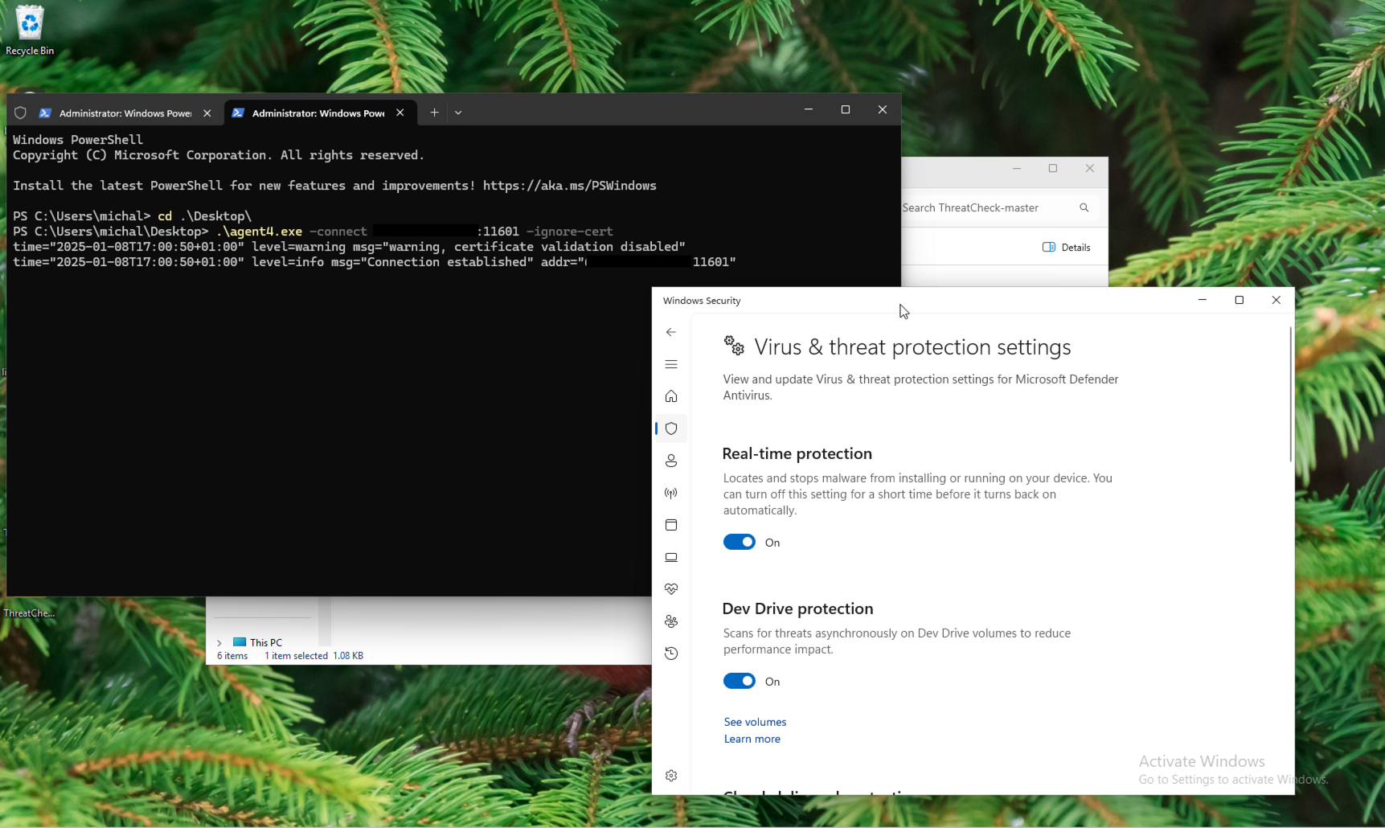1385x828 pixels.
Task: Minimize the ThreatCheck-master Explorer window
Action: tap(1017, 168)
